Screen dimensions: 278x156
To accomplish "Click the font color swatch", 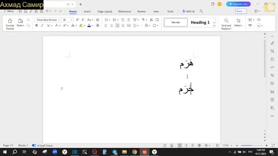I will (x=89, y=26).
